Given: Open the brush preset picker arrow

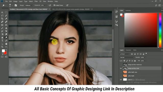Looking at the screenshot, I should coord(12,5).
